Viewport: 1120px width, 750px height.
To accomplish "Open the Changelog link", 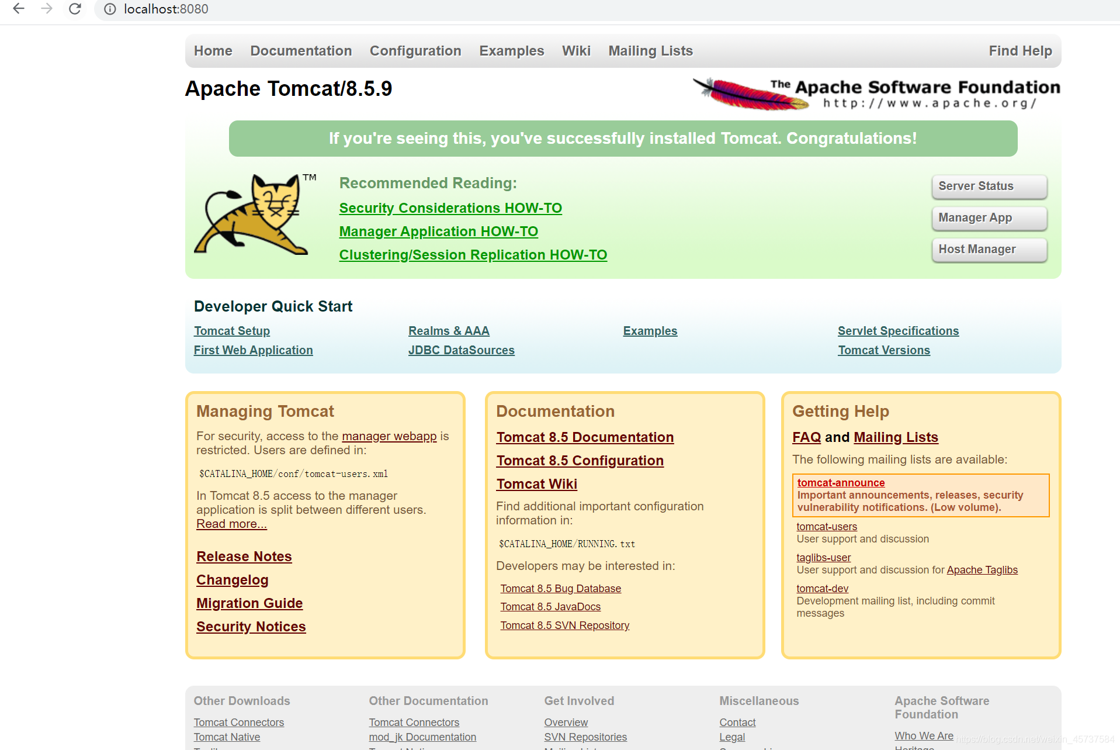I will 233,580.
